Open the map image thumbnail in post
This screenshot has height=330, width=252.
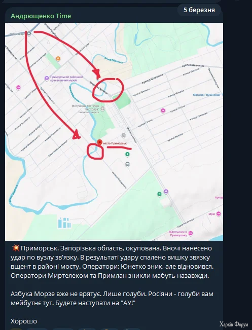114,131
